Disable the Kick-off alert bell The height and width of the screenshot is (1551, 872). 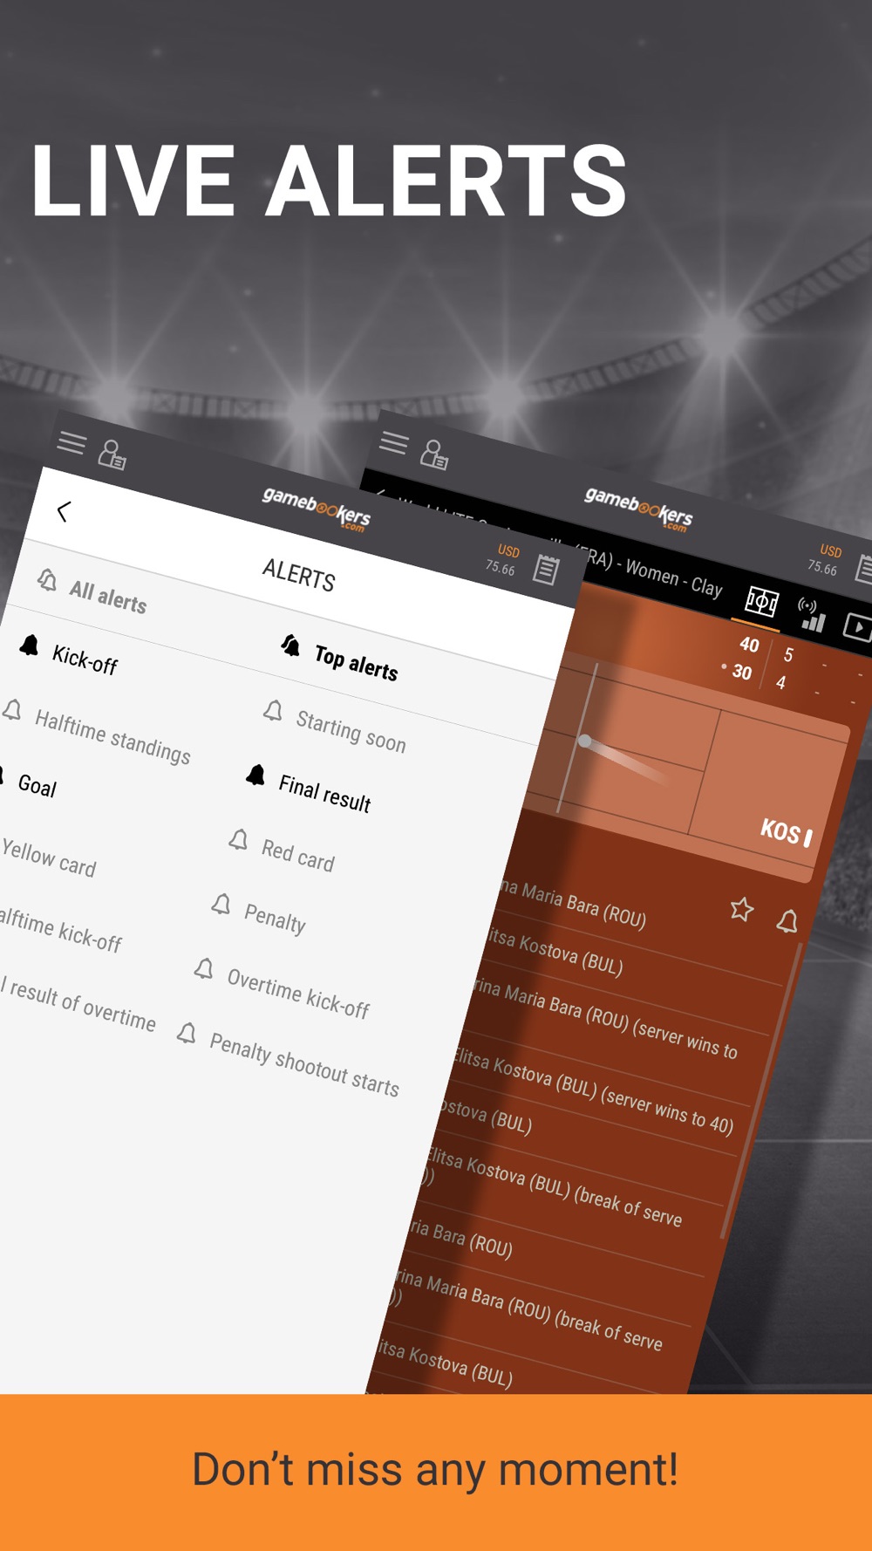tap(29, 645)
